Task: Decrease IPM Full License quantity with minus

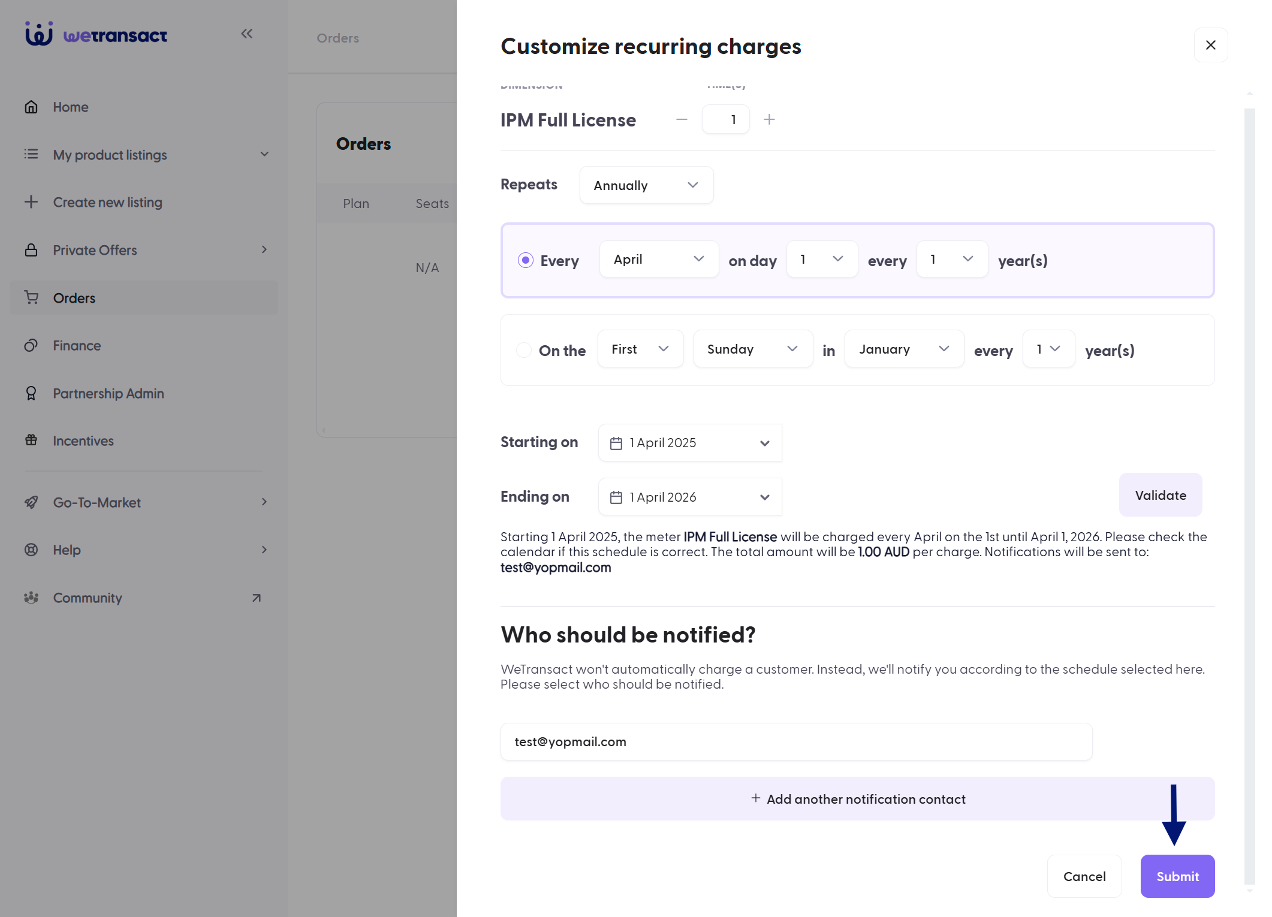Action: pyautogui.click(x=682, y=120)
